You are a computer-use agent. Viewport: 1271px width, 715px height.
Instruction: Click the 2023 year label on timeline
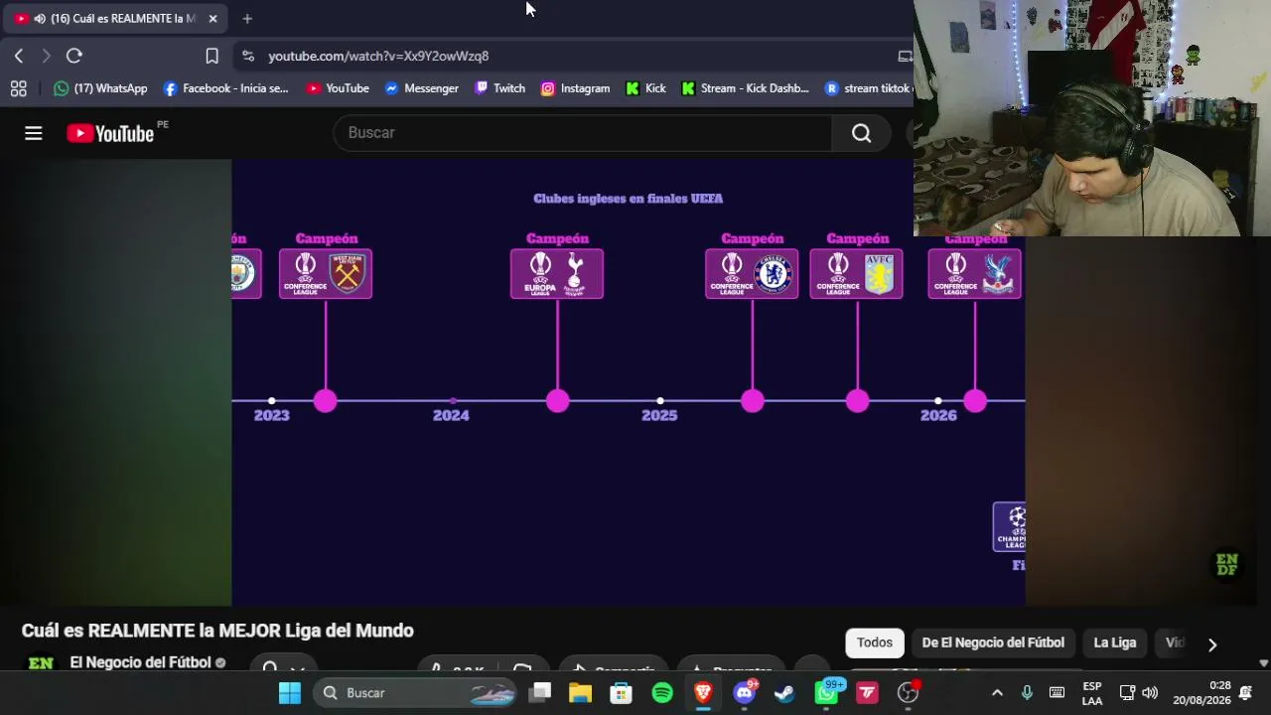click(x=271, y=415)
